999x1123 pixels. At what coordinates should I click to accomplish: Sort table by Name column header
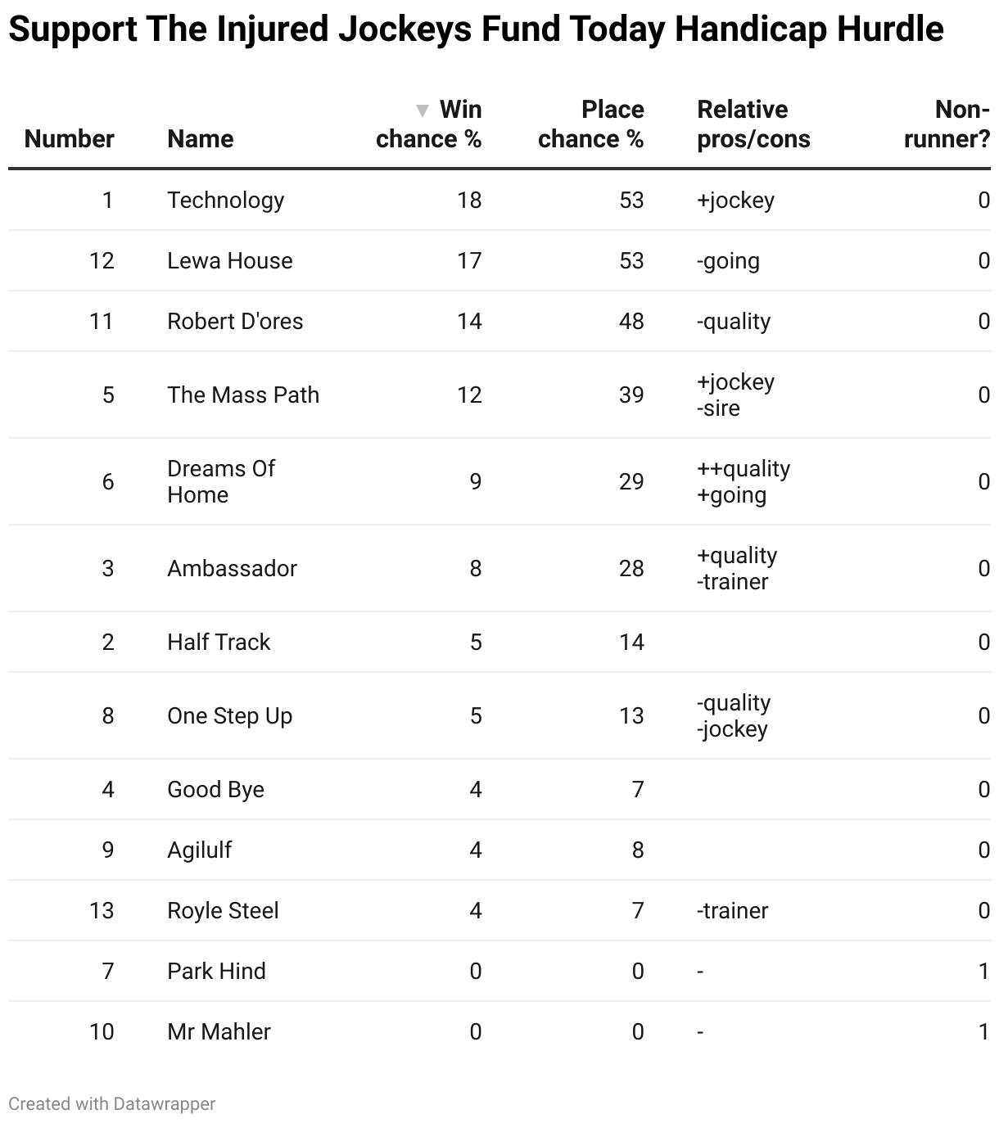(200, 139)
